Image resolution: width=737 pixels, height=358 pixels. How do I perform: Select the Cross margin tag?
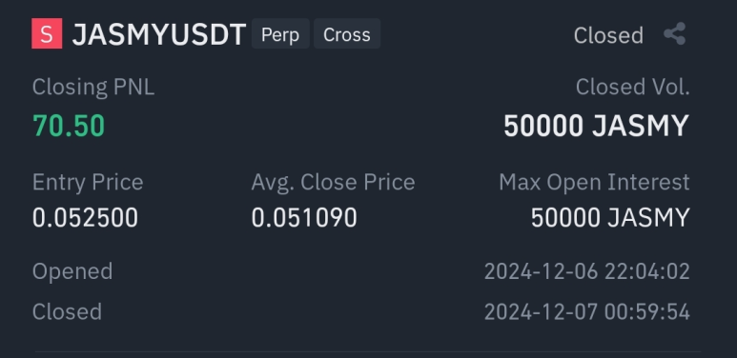(347, 33)
